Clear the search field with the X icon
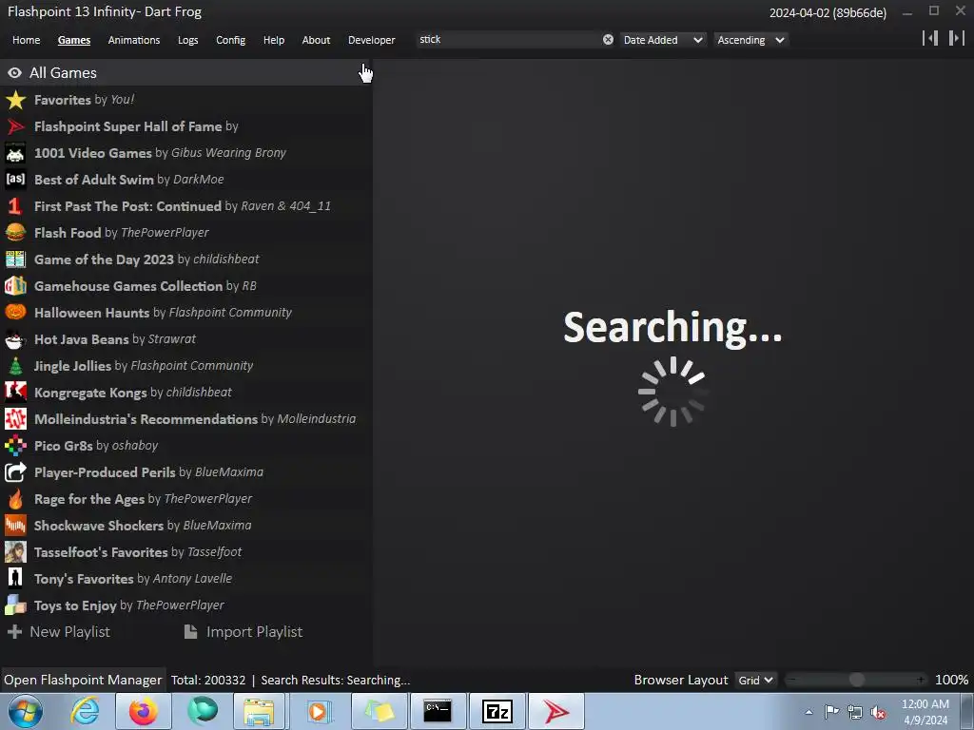This screenshot has height=730, width=974. click(608, 40)
